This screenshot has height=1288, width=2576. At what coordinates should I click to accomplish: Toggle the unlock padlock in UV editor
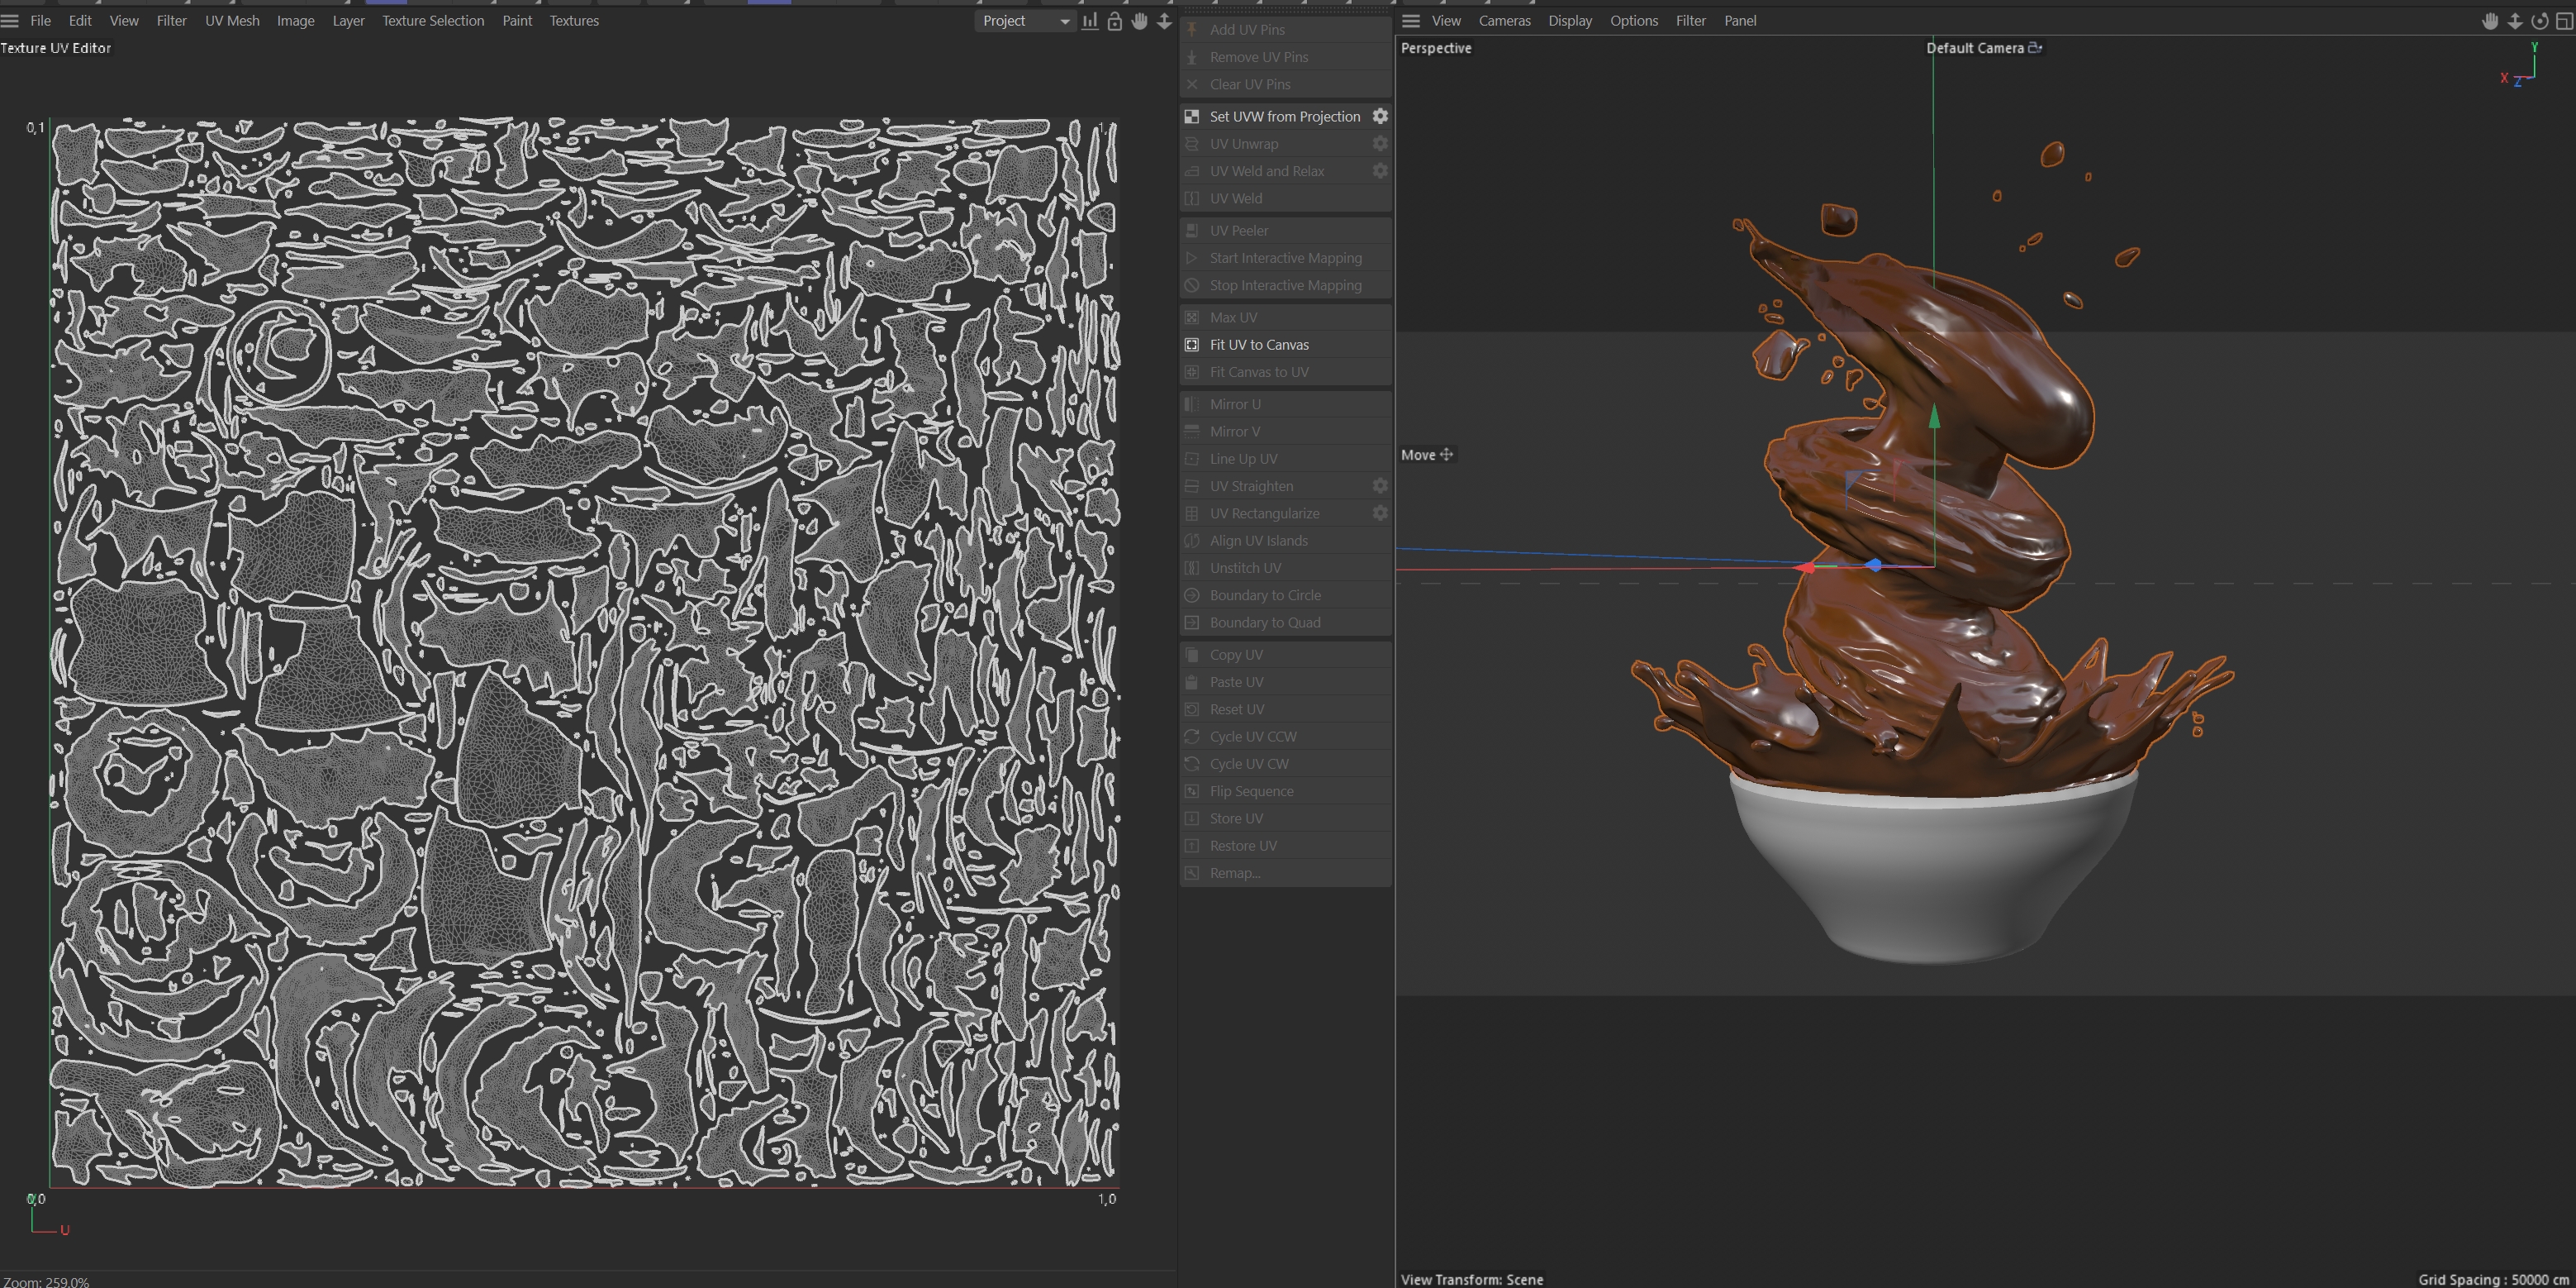(x=1114, y=21)
